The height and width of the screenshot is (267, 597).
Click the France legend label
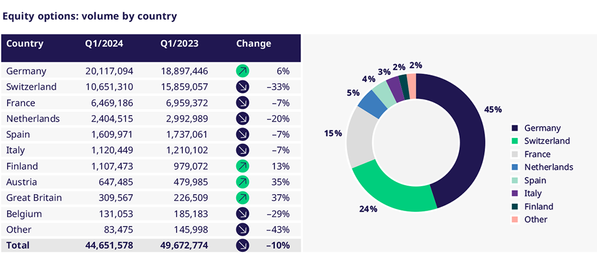pyautogui.click(x=537, y=155)
